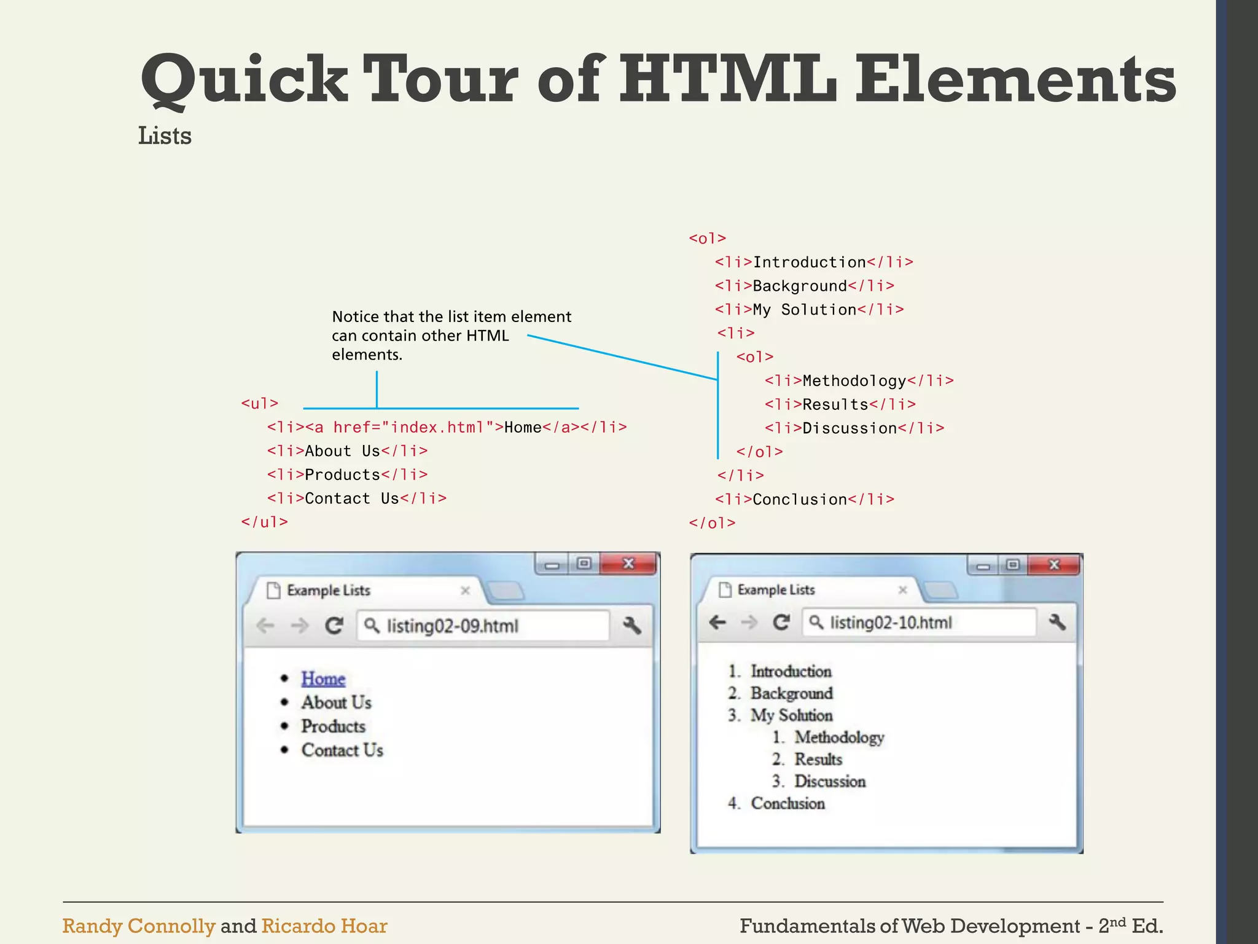
Task: Click 'Introduction' in the ordered list output
Action: click(x=791, y=671)
